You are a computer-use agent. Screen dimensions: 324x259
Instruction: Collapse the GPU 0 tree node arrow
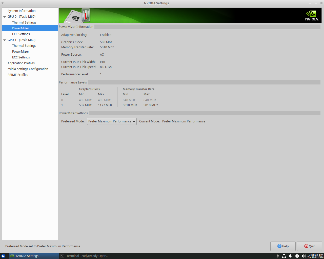[x=5, y=17]
